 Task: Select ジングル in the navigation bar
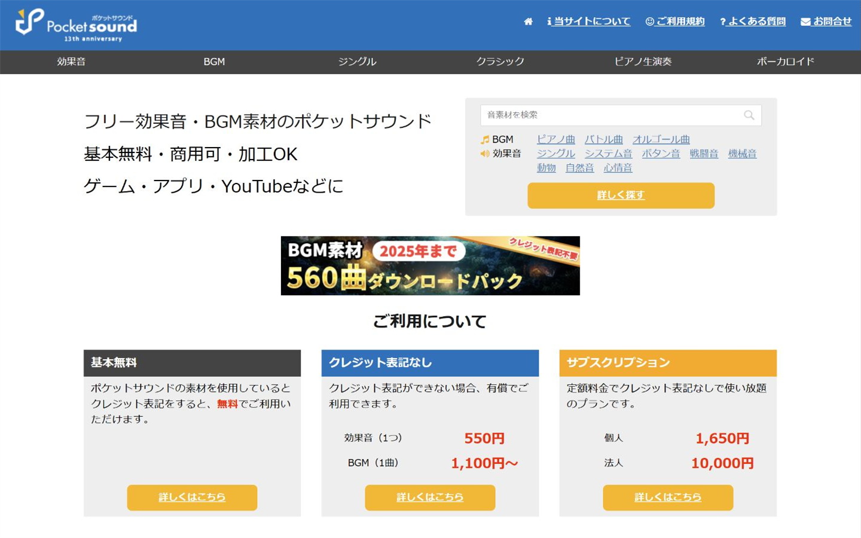tap(357, 62)
